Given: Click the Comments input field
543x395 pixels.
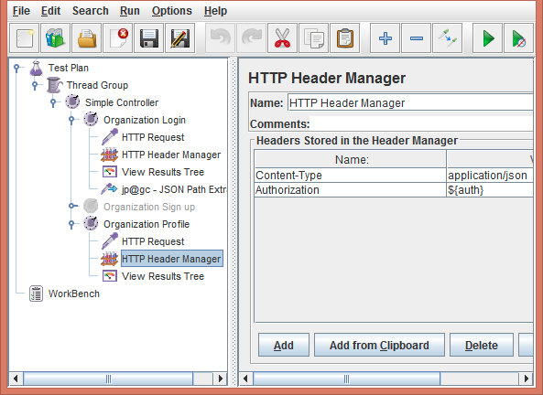Looking at the screenshot, I should coord(421,123).
